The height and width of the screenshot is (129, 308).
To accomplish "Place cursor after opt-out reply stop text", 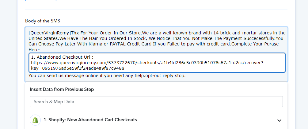I will pyautogui.click(x=185, y=76).
